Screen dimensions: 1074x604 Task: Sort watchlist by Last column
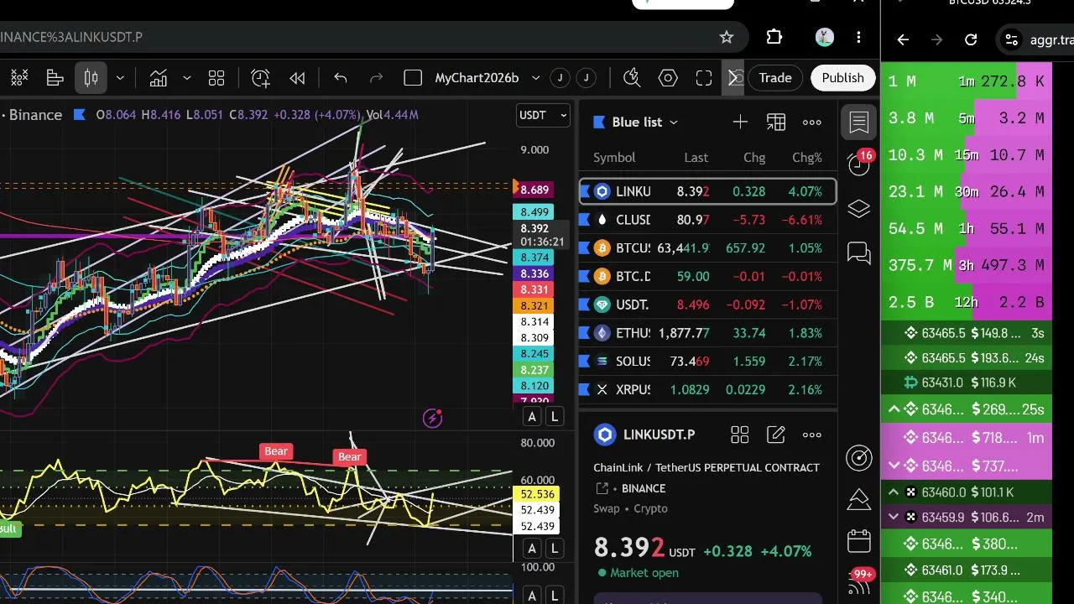coord(696,158)
